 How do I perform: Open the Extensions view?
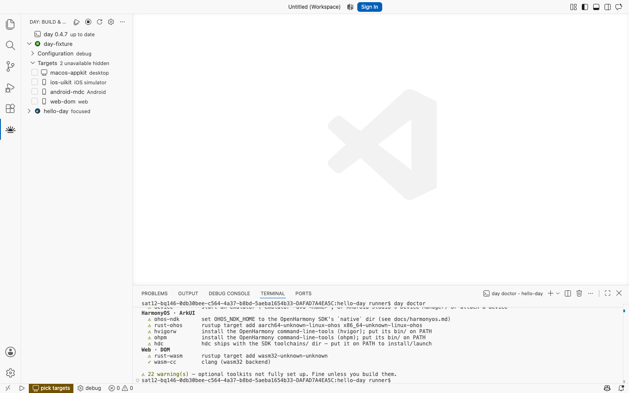point(10,108)
